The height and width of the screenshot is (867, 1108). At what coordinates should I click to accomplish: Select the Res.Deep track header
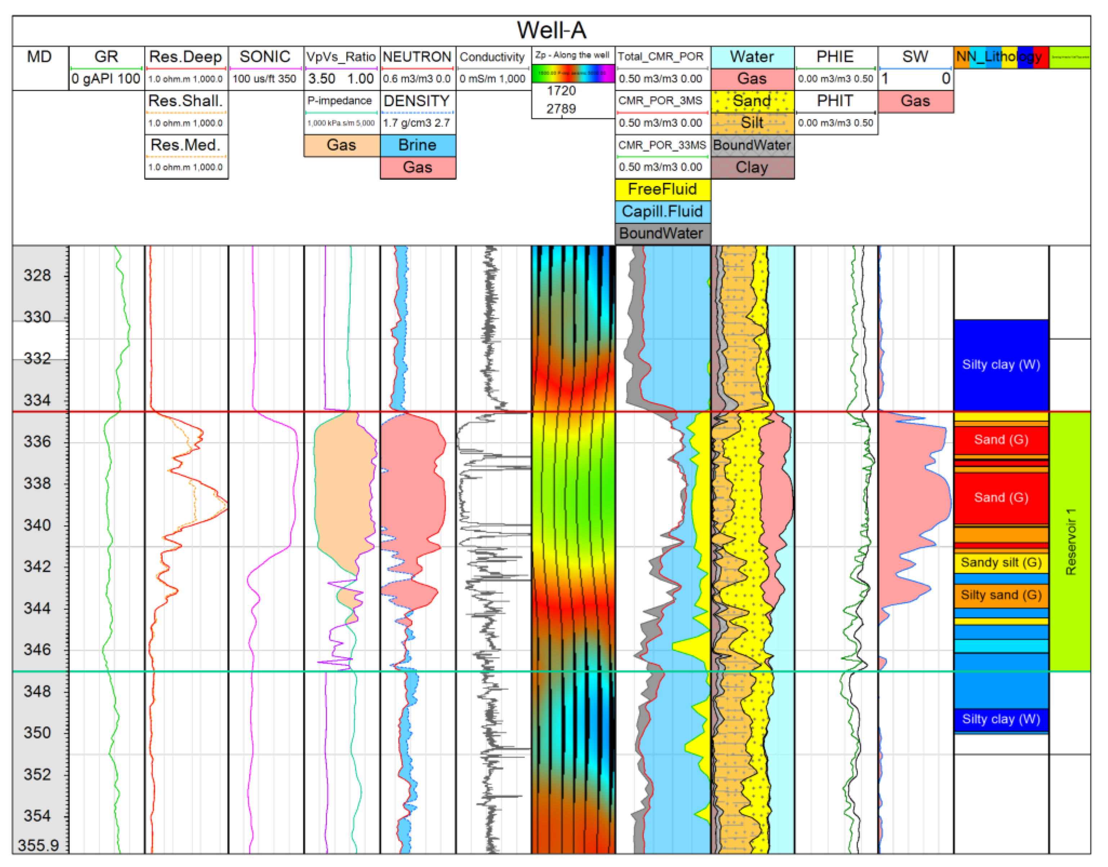click(186, 57)
